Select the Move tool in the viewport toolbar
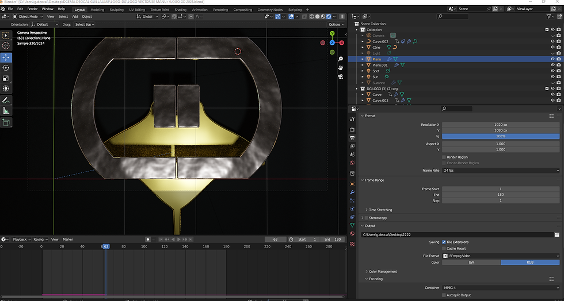Image resolution: width=564 pixels, height=301 pixels. tap(6, 57)
